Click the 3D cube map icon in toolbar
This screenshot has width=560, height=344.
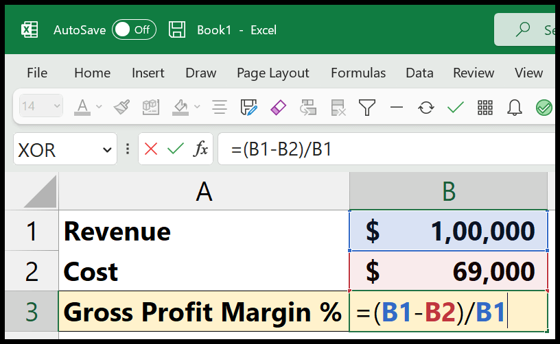151,107
